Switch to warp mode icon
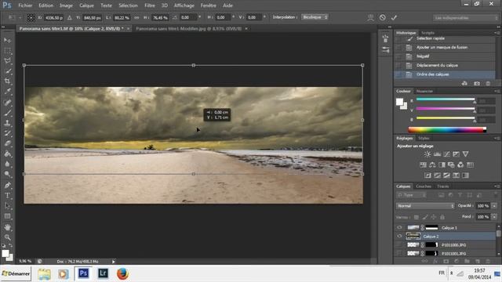The image size is (502, 282). [x=370, y=17]
